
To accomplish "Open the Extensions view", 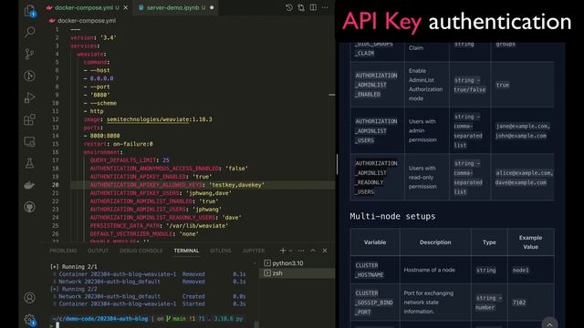I will click(x=30, y=119).
